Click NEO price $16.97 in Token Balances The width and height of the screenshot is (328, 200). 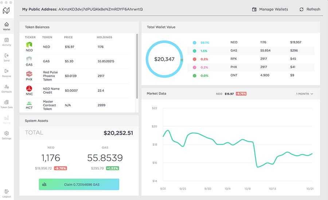[x=70, y=47]
